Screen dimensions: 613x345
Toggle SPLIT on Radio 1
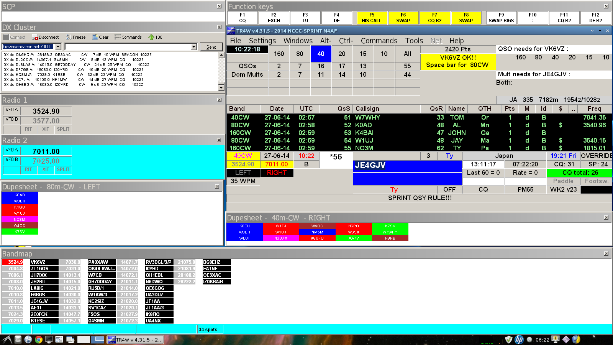click(x=63, y=129)
